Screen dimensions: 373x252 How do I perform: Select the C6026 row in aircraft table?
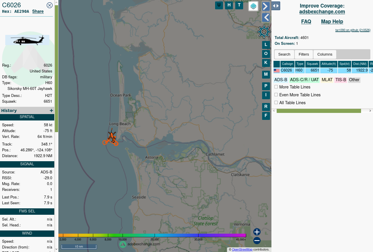tap(323, 71)
